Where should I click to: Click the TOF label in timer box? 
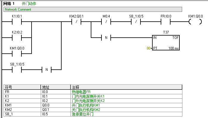tap(176, 38)
